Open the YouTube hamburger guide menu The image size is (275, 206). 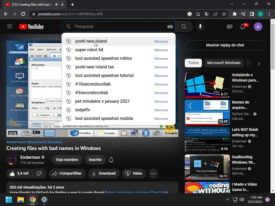coord(10,27)
